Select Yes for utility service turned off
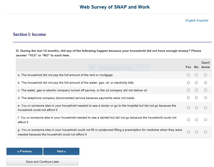 (188, 90)
